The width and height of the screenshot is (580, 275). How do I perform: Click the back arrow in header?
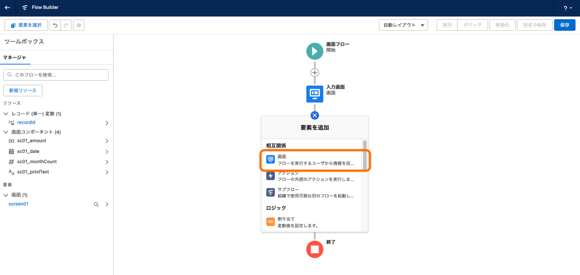(x=7, y=8)
